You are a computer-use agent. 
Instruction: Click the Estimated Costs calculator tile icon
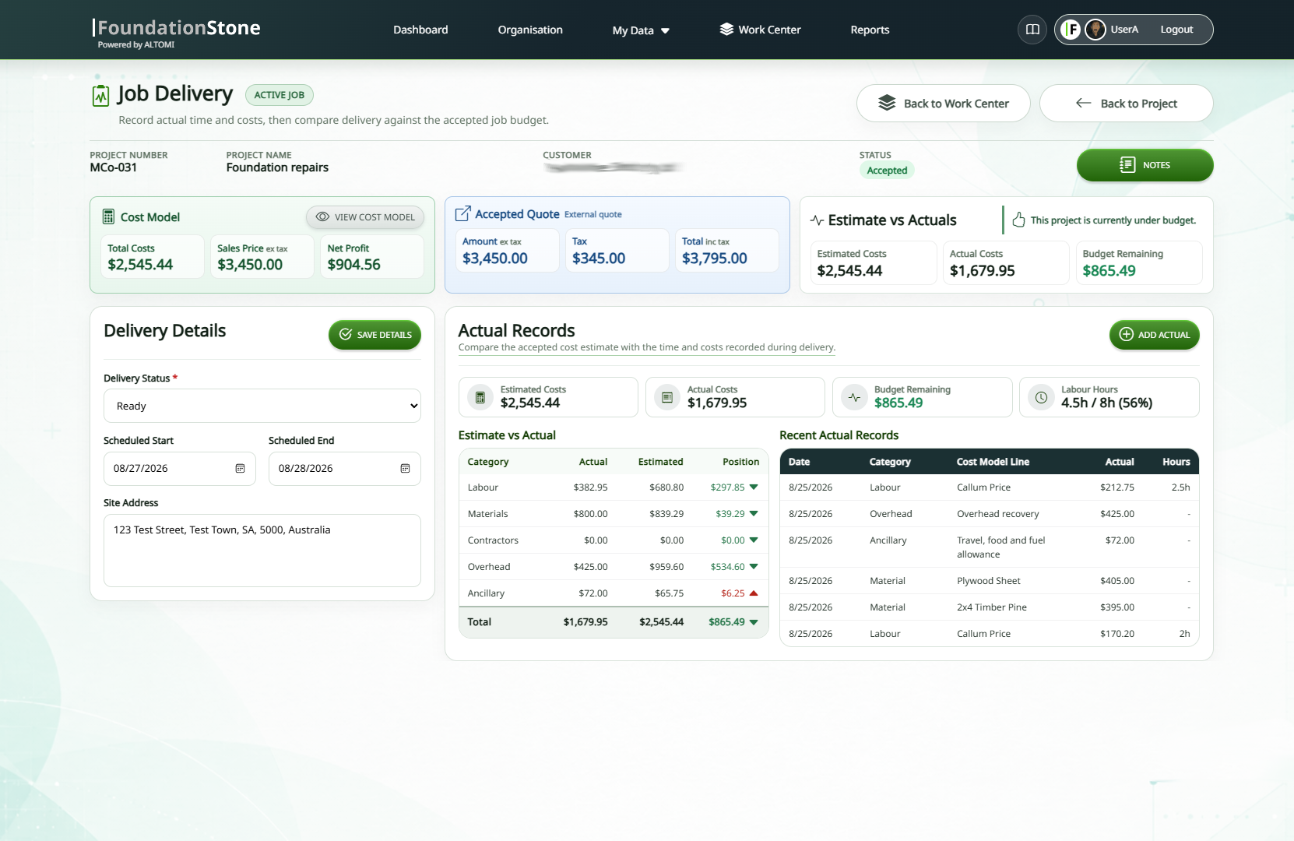point(480,397)
